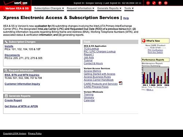Open PDF icon beside CARE Products and Services
Viewport: 183px width, 137px height.
click(x=120, y=83)
